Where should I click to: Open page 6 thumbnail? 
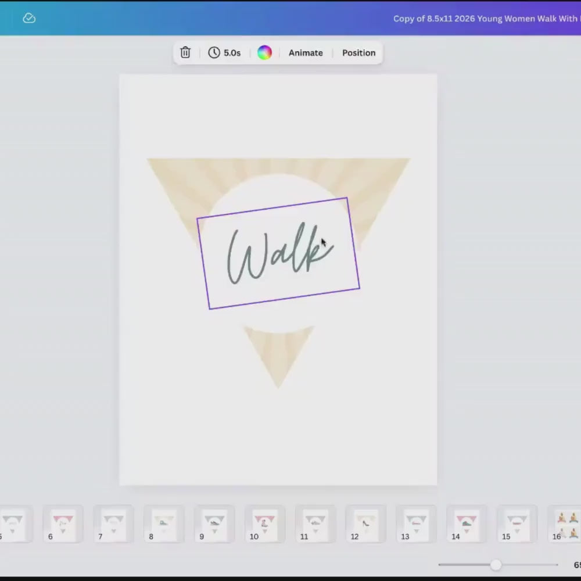pos(63,523)
